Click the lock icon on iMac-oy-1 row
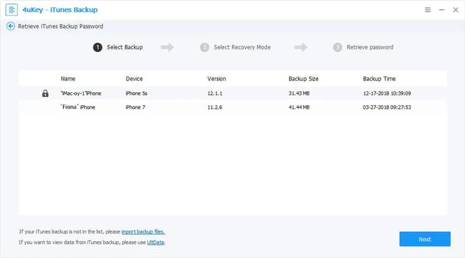 click(x=45, y=93)
